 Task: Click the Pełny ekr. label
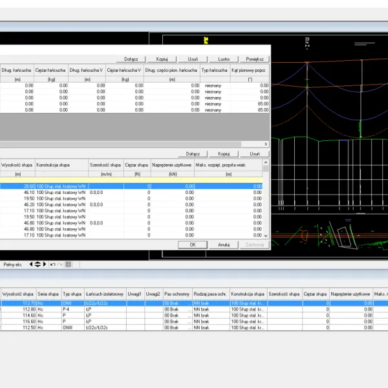(x=13, y=264)
